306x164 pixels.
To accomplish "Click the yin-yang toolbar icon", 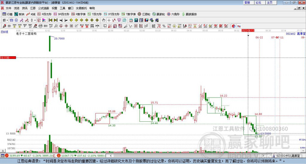I will [234, 26].
